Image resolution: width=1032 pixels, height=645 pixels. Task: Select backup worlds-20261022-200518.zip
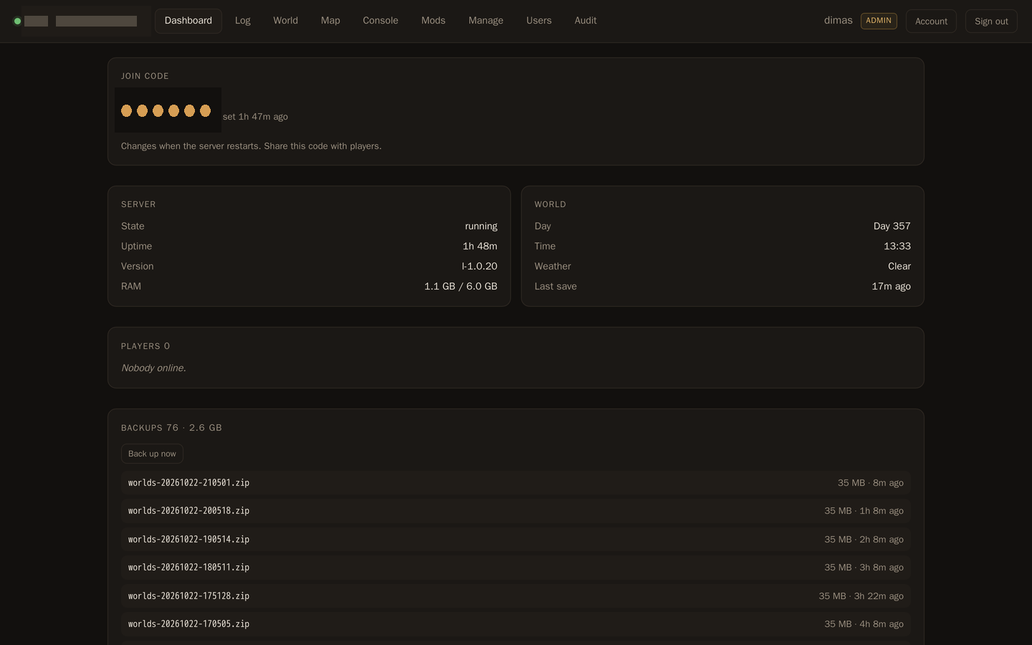516,511
